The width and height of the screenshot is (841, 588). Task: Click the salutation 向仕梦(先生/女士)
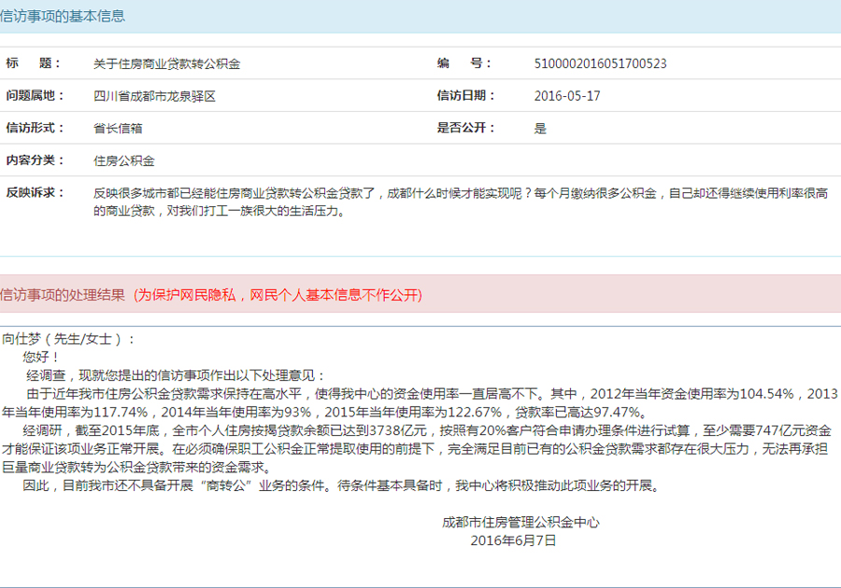point(69,339)
